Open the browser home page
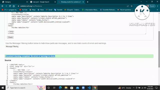 [x=14, y=6]
